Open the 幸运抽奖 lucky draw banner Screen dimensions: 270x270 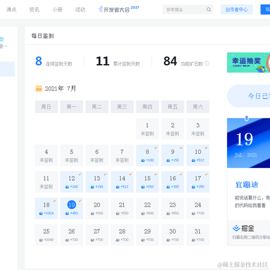click(x=248, y=62)
